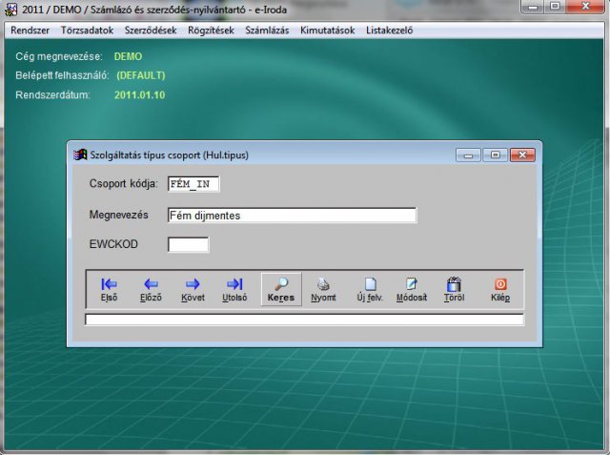
Task: Click the Csoport kódja input field
Action: [x=193, y=184]
